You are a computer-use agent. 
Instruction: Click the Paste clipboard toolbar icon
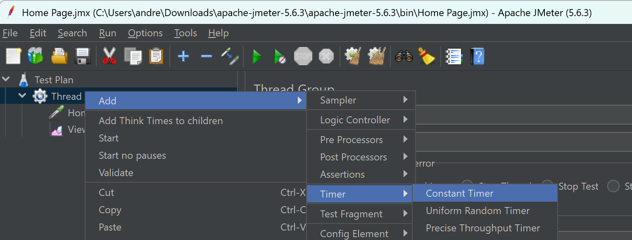pyautogui.click(x=156, y=56)
